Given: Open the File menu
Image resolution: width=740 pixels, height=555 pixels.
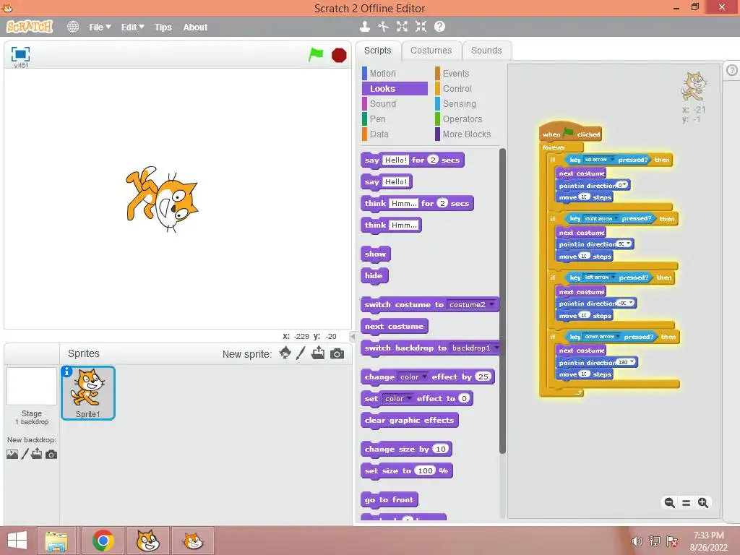Looking at the screenshot, I should point(100,27).
